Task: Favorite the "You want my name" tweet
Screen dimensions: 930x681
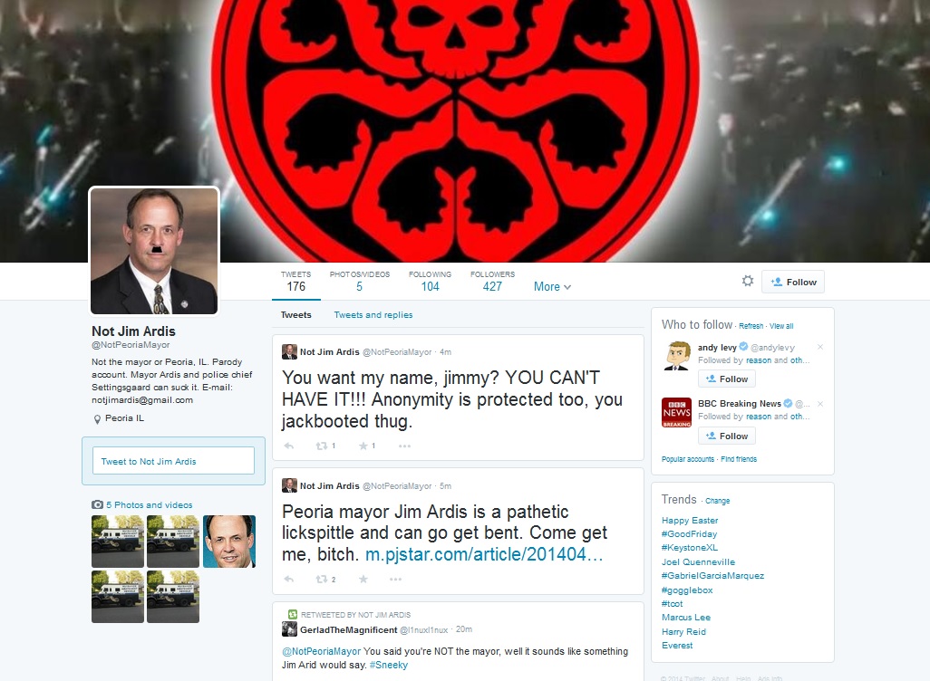Action: pos(363,446)
